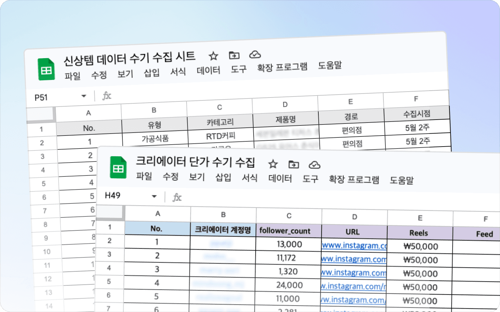Image resolution: width=500 pixels, height=312 pixels.
Task: Open the 삽입 menu in the 크리에이터 sheet
Action: pyautogui.click(x=223, y=177)
